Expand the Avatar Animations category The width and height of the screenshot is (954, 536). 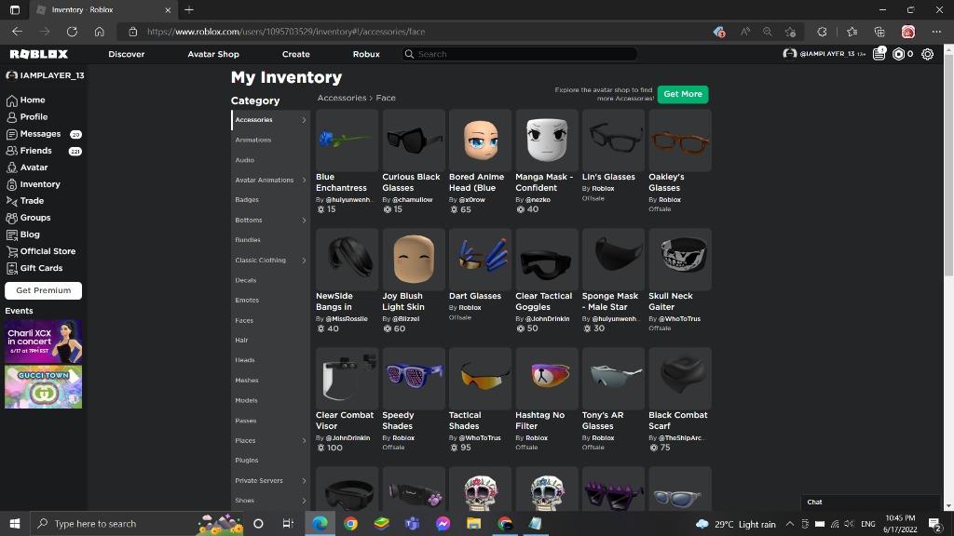pyautogui.click(x=269, y=181)
